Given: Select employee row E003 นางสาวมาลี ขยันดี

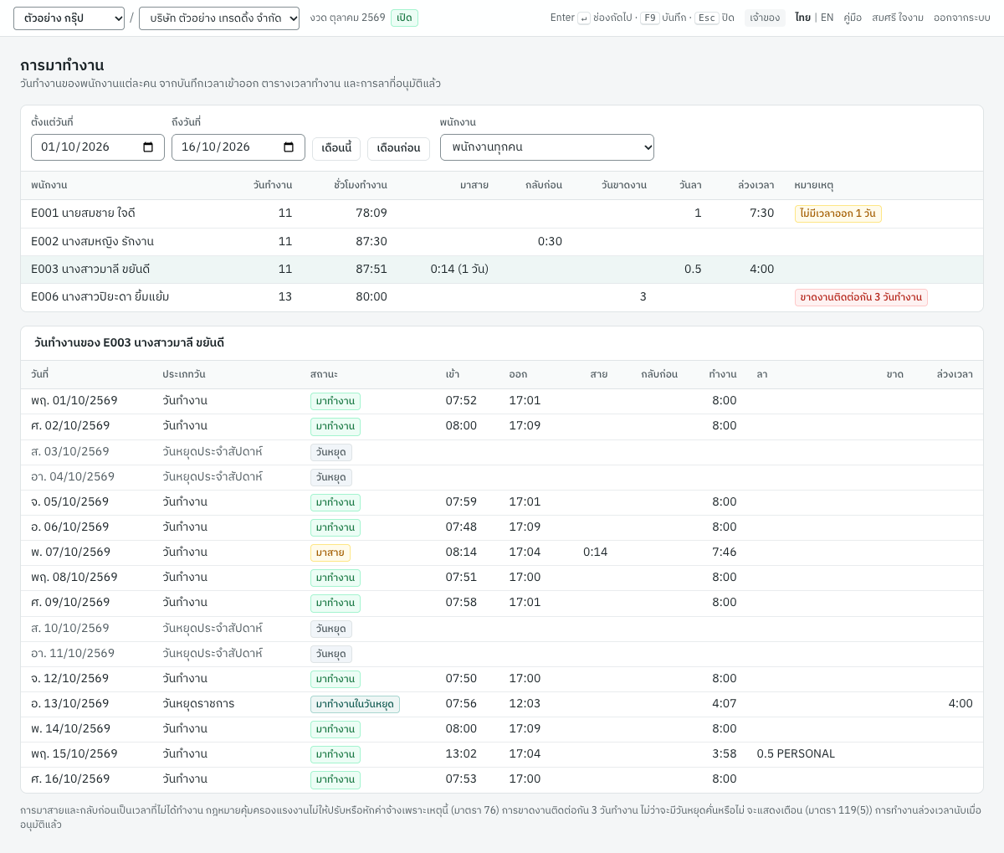Looking at the screenshot, I should (502, 270).
